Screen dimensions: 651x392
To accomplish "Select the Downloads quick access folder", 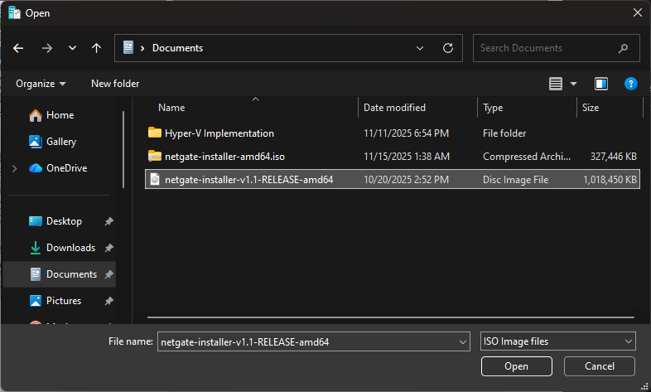I will tap(70, 248).
